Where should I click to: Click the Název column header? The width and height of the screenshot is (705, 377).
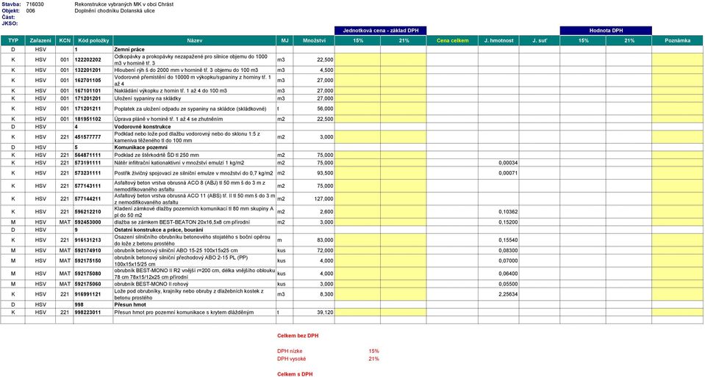pos(195,40)
